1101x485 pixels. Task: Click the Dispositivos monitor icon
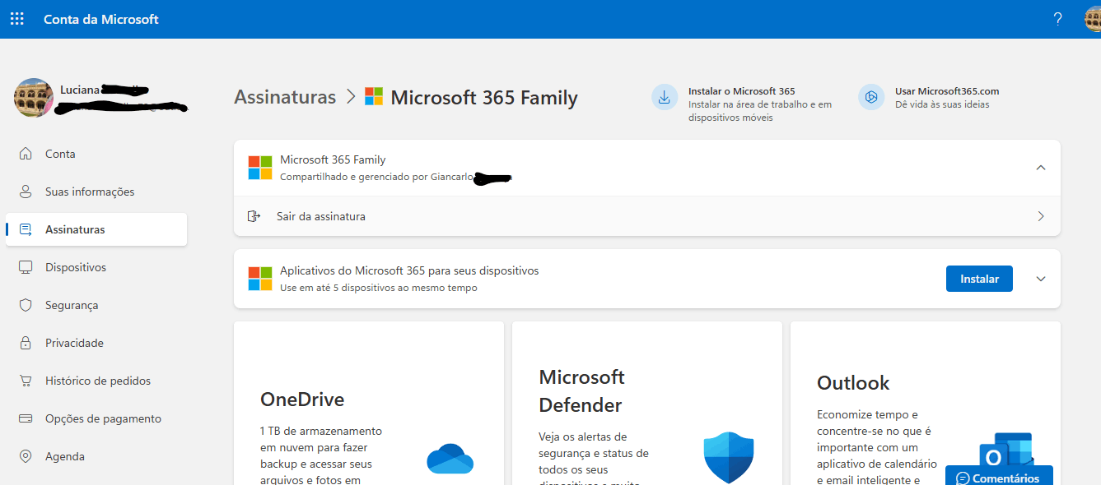point(26,267)
